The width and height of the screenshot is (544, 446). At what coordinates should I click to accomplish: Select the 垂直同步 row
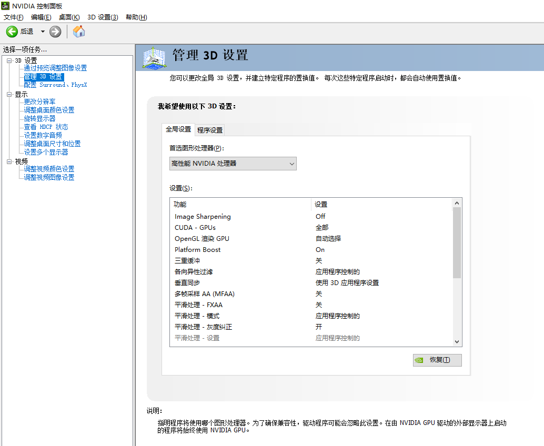tap(311, 283)
